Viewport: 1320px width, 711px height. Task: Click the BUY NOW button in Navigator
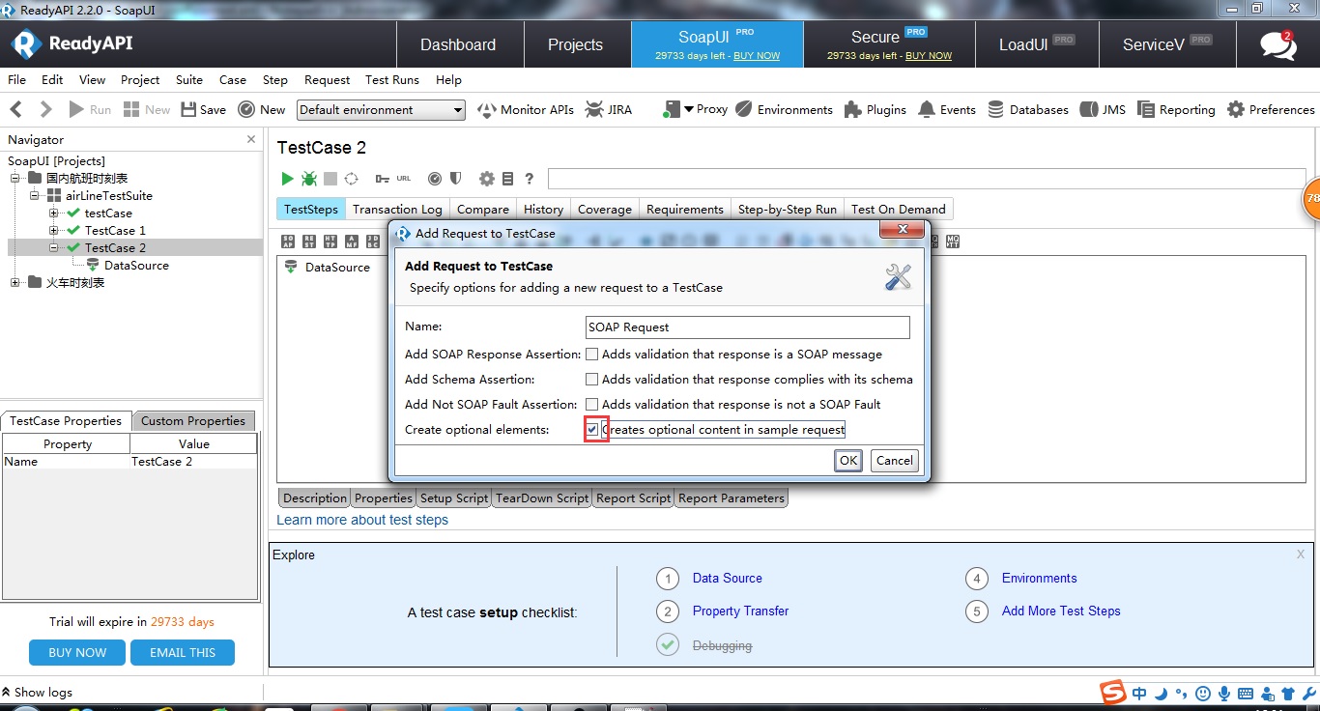(77, 653)
